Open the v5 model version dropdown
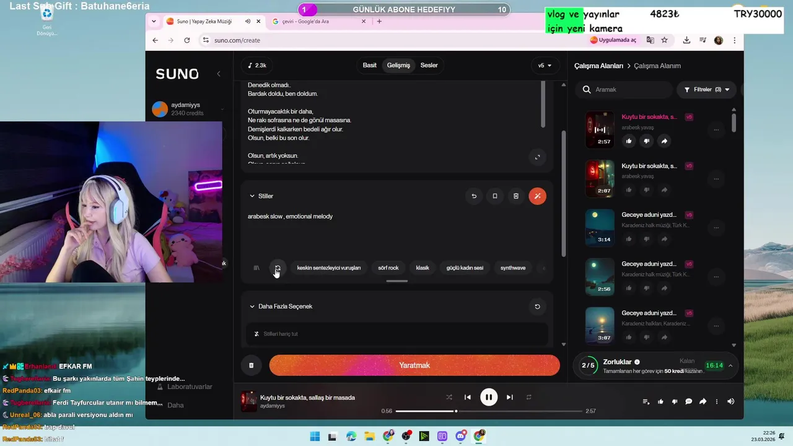The image size is (793, 446). (545, 65)
